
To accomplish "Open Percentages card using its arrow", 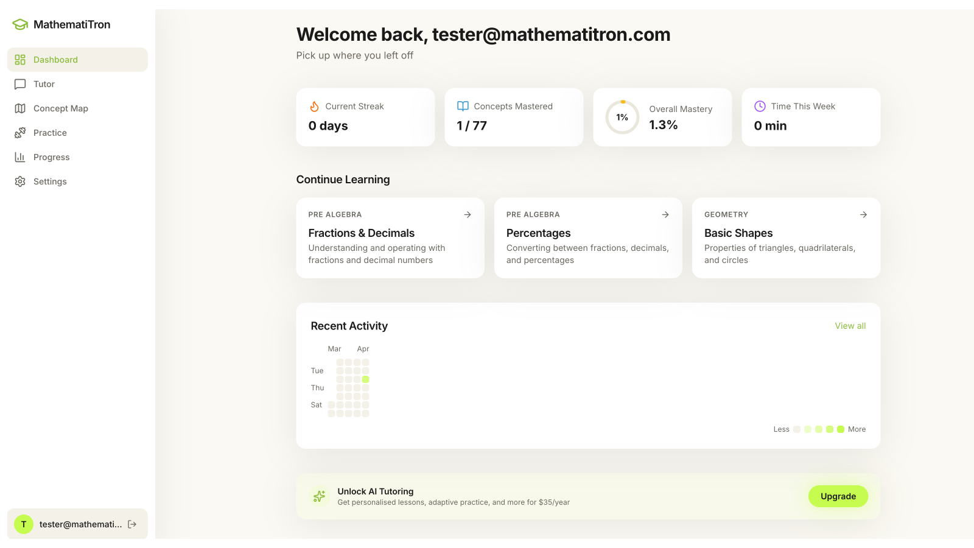I will [x=665, y=214].
